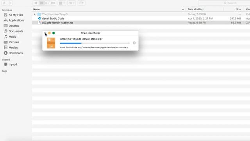The image size is (250, 141).
Task: Open the action gear dropdown
Action: tap(72, 3)
